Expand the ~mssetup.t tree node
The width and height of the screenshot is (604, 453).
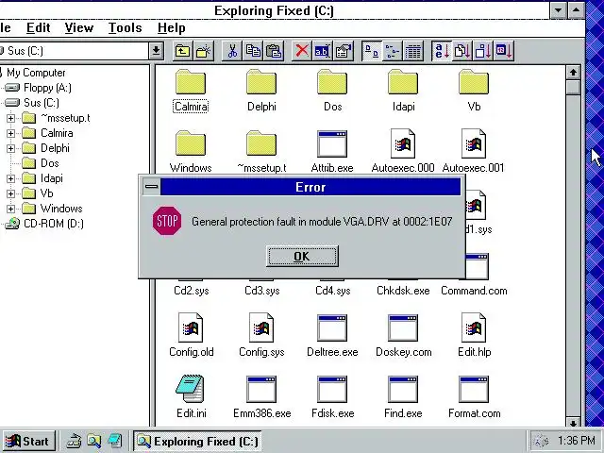click(x=10, y=118)
